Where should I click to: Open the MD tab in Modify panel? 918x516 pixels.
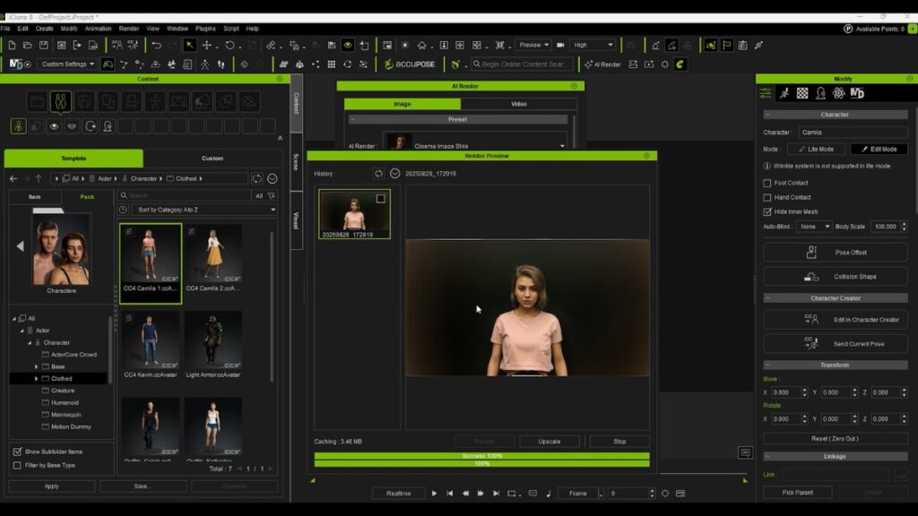pyautogui.click(x=857, y=93)
